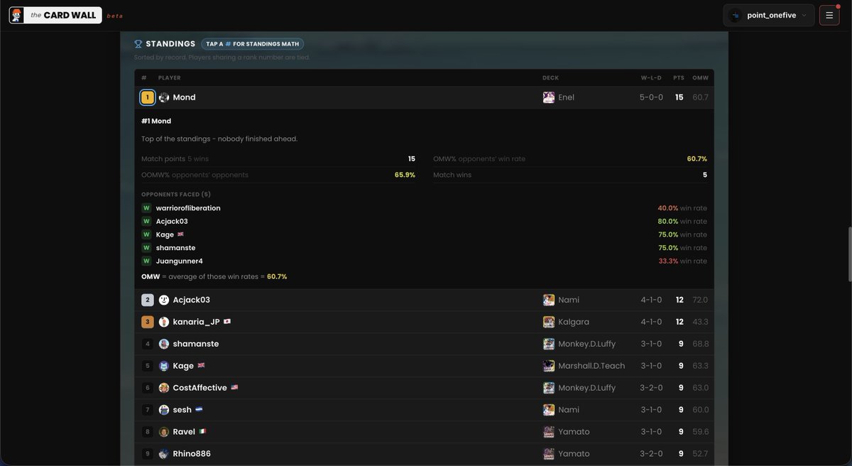This screenshot has width=852, height=466.
Task: Click sesh's avatar
Action: pyautogui.click(x=164, y=410)
